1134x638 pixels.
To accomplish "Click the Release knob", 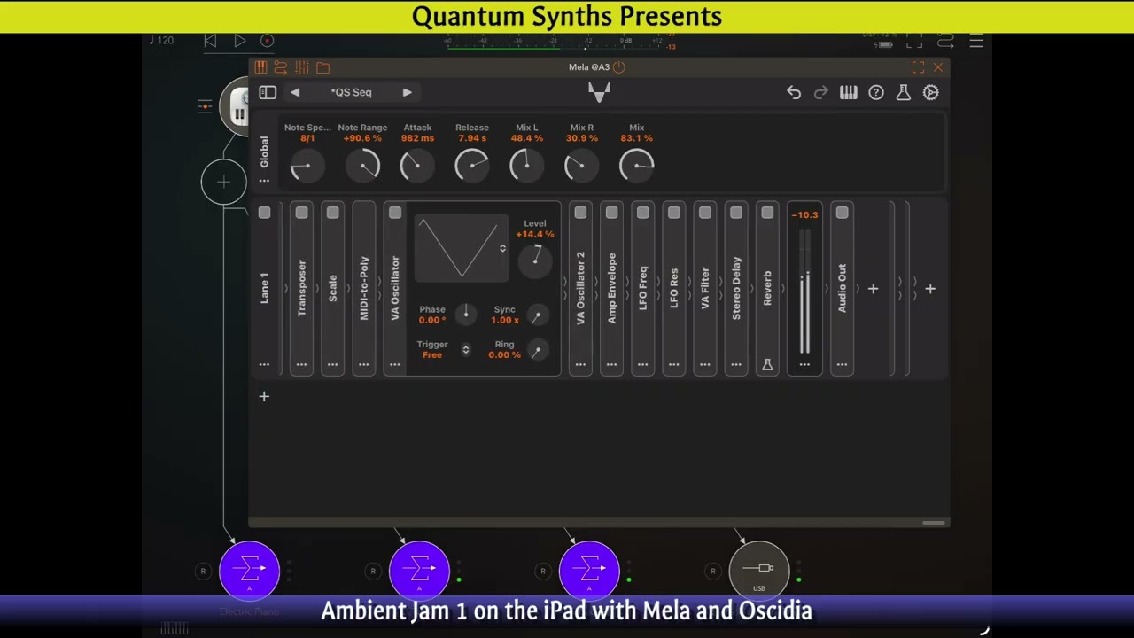I will click(x=472, y=165).
